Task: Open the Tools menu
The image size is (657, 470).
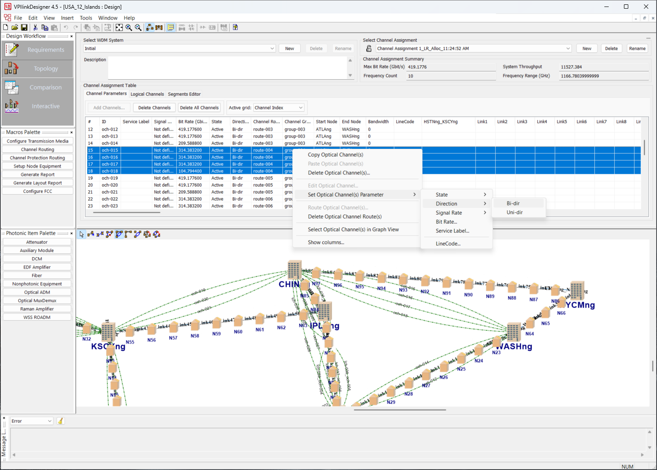Action: click(86, 18)
